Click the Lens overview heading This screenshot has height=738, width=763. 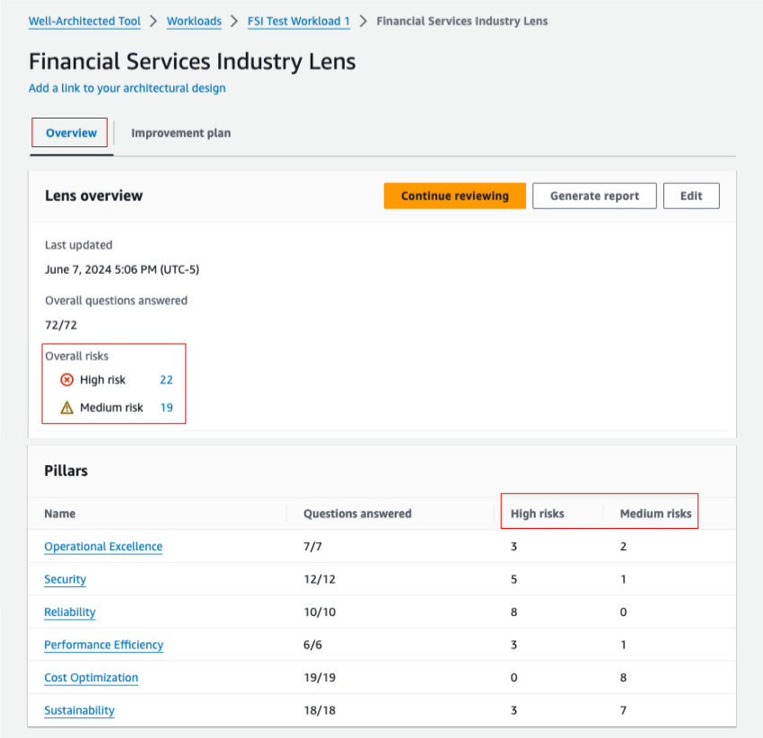tap(94, 196)
